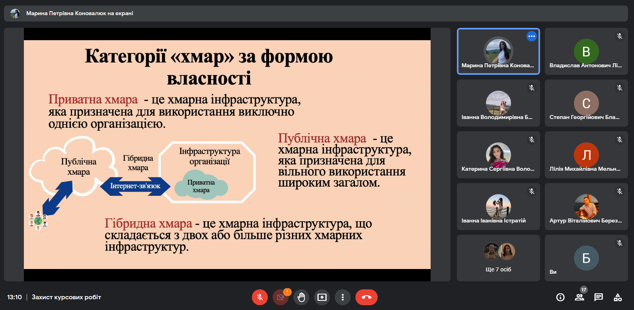Select Артур Віталійович participant tile
Viewport: 634px width, 310px height.
586,207
